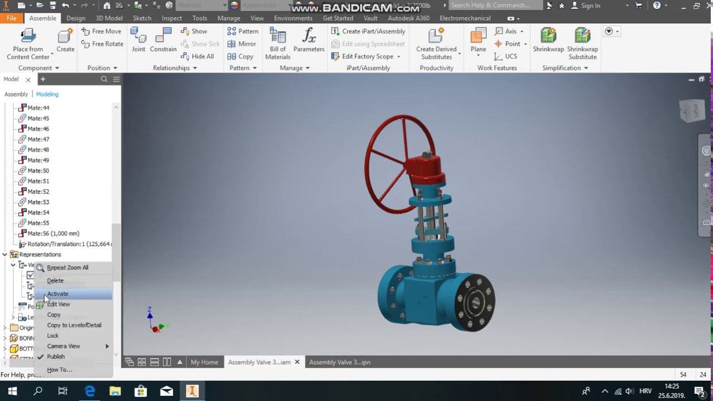Switch to Assembly Valve 3...ipn document tab
Viewport: 713px width, 401px height.
point(340,362)
